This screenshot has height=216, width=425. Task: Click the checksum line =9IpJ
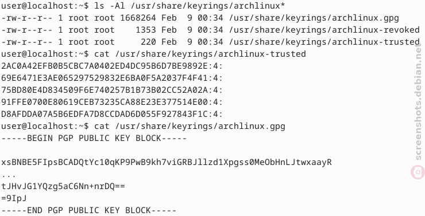click(14, 198)
